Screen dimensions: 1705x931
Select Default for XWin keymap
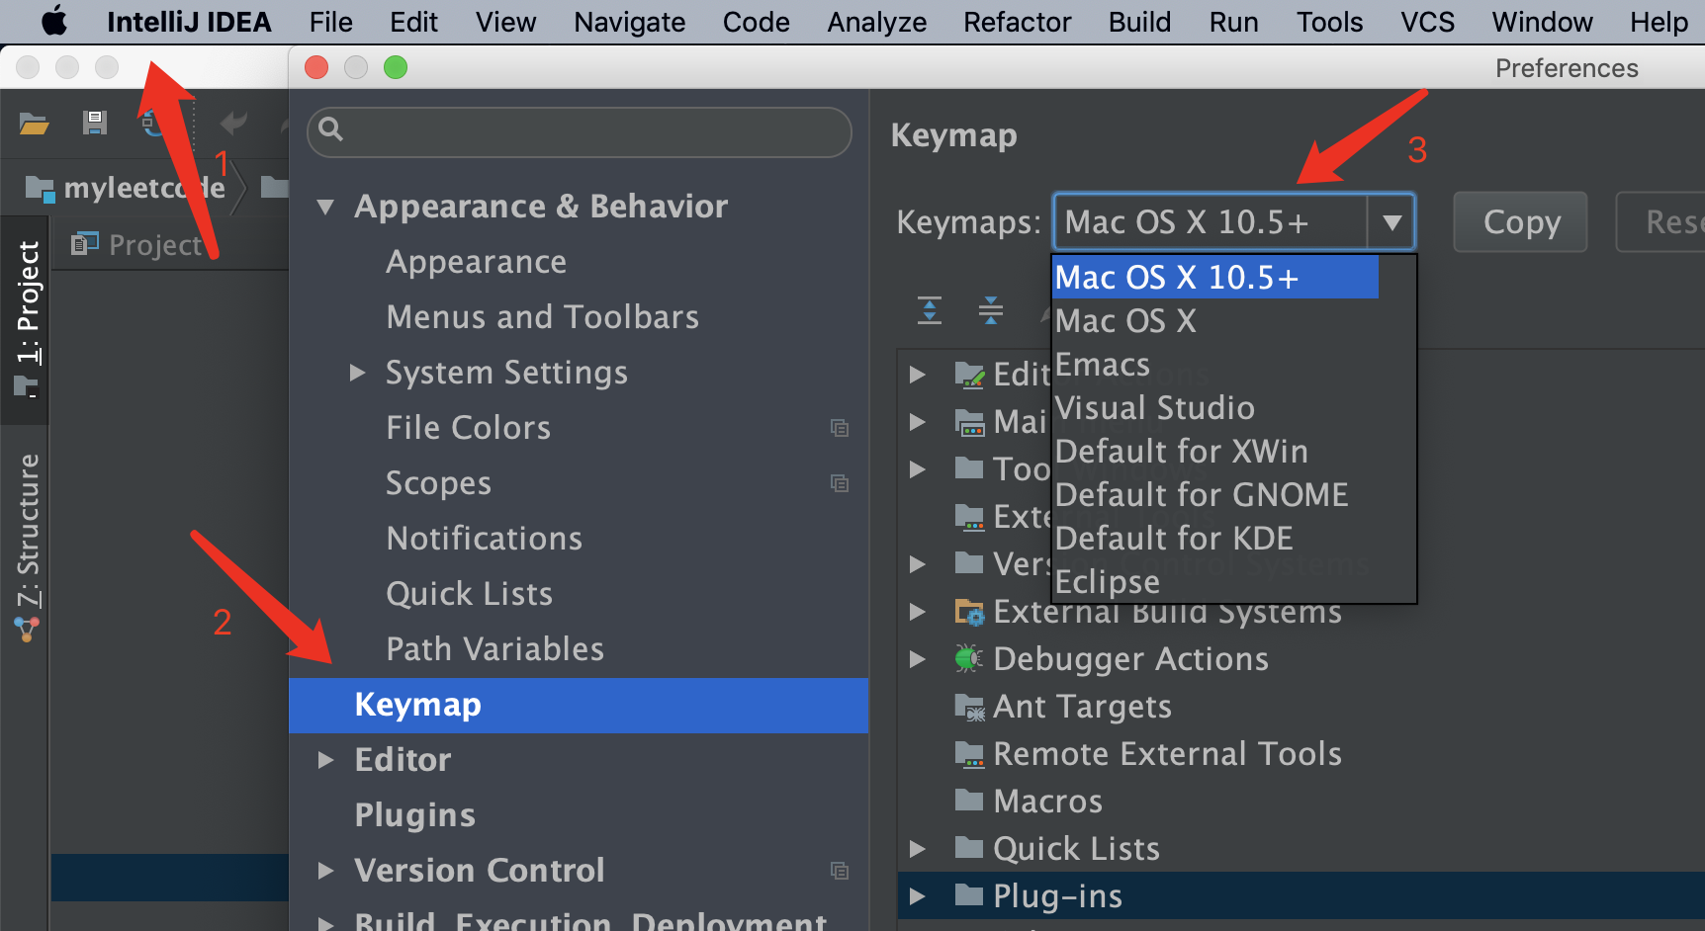click(x=1234, y=452)
